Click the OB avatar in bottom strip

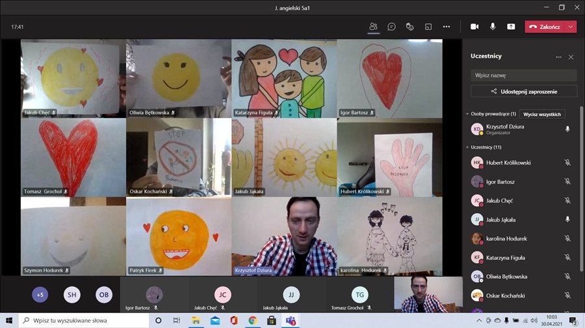(x=104, y=294)
